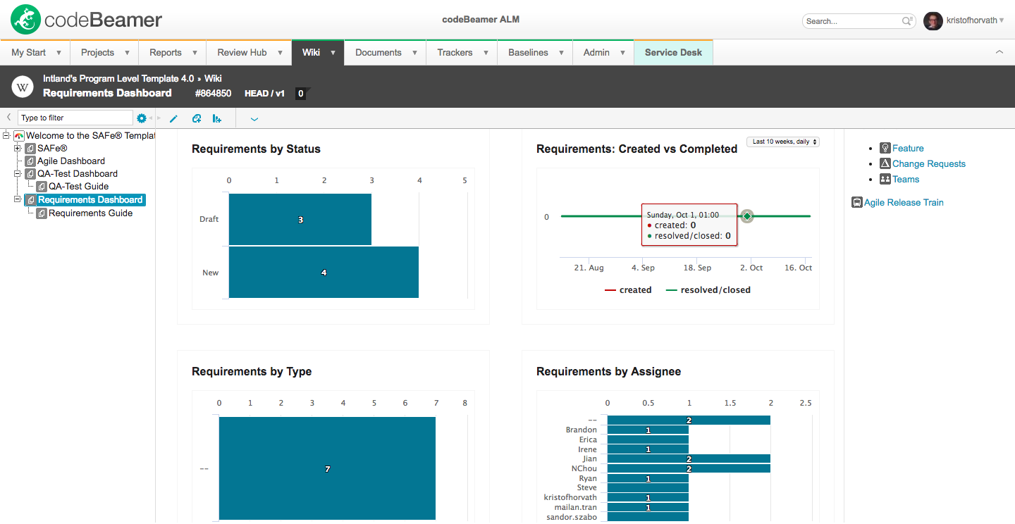Click the bar showing 7 in Requirements by Type
Image resolution: width=1015 pixels, height=524 pixels.
tap(327, 468)
